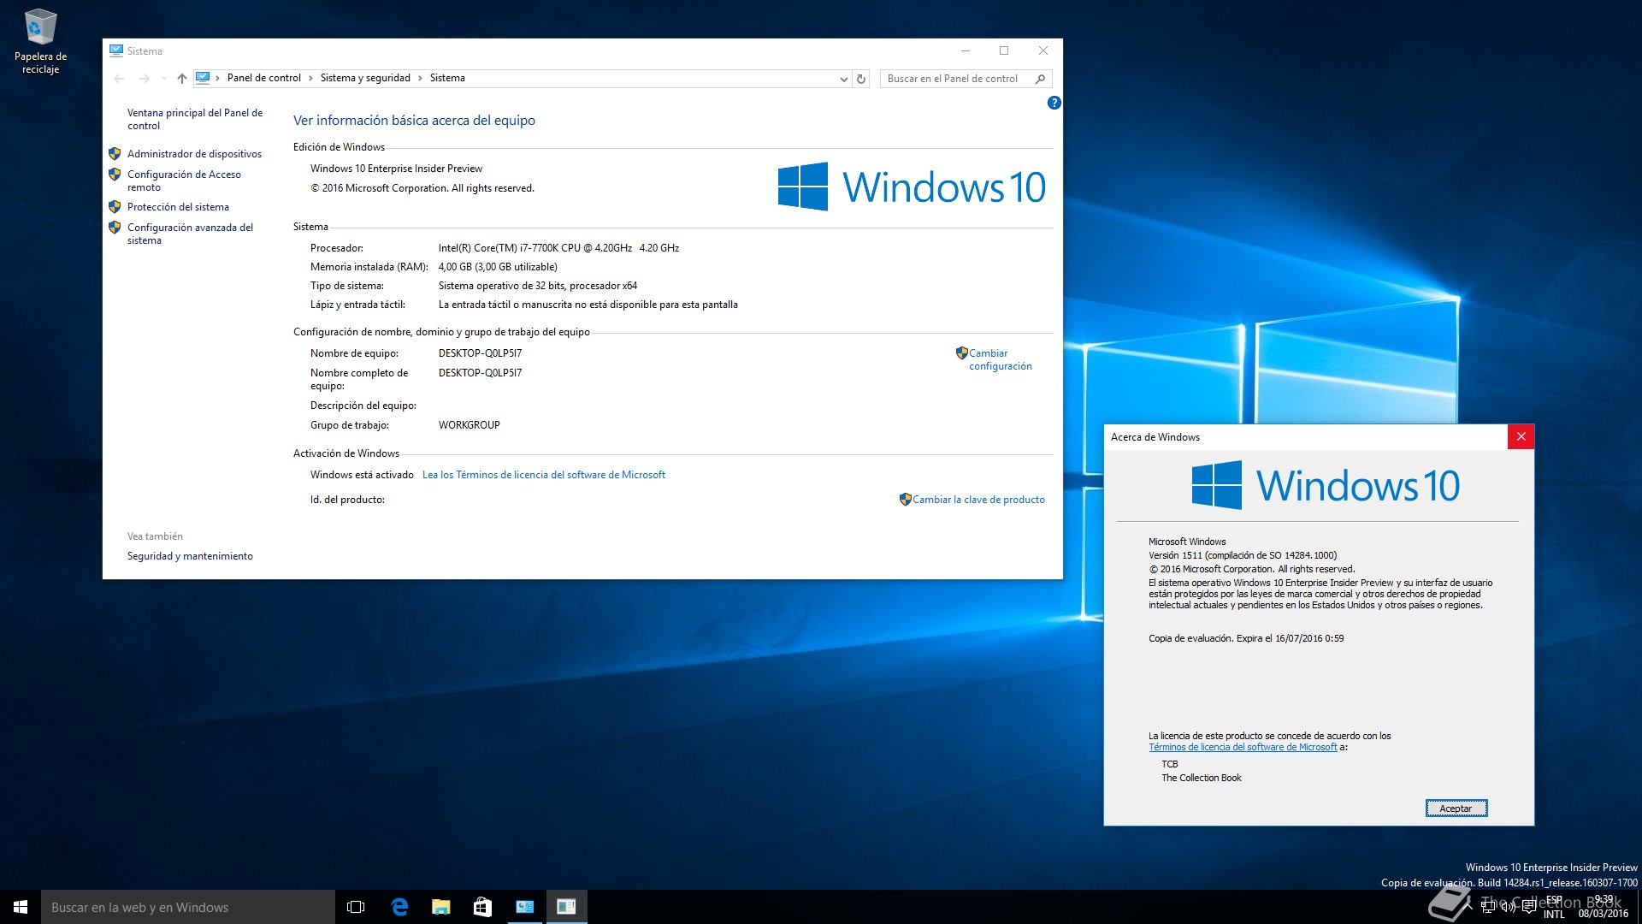Read the Microsoft software license terms link in Sistema
The height and width of the screenshot is (924, 1642).
[x=543, y=475]
